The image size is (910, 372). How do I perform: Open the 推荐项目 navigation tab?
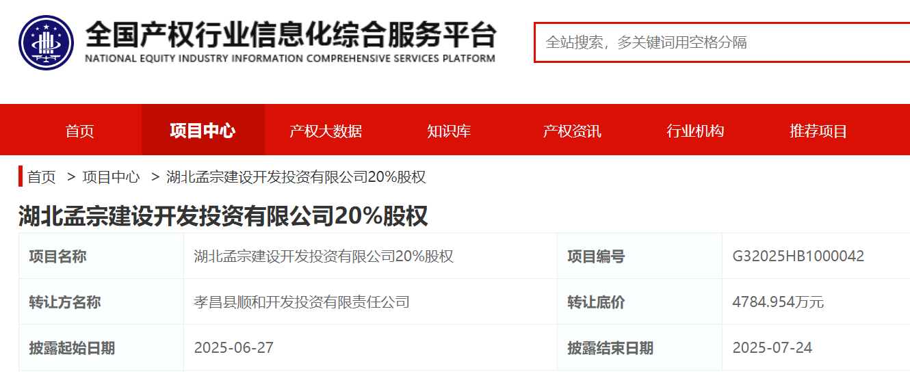click(818, 131)
